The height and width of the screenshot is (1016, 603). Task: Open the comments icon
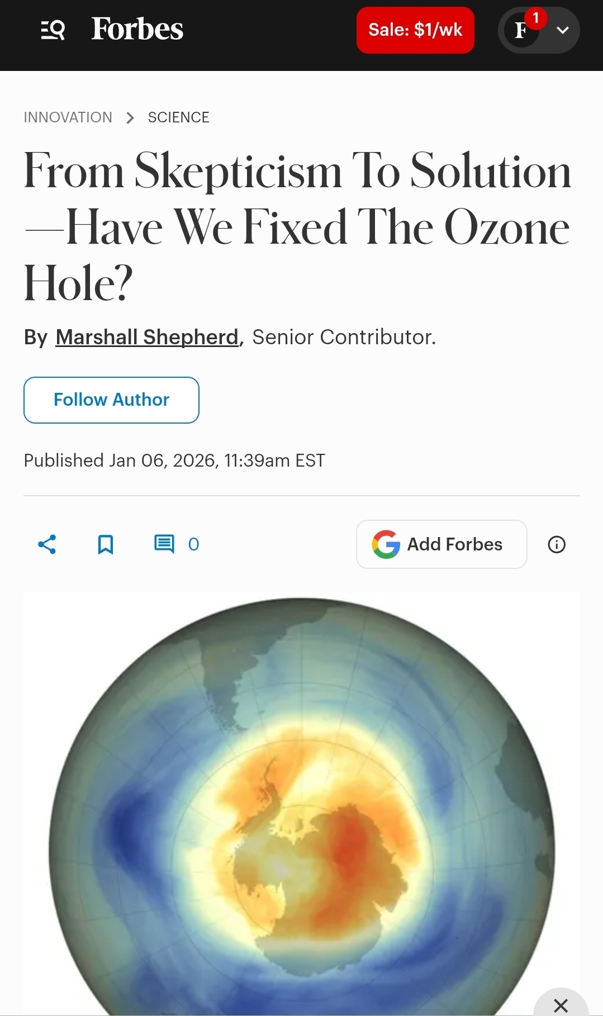pos(164,544)
